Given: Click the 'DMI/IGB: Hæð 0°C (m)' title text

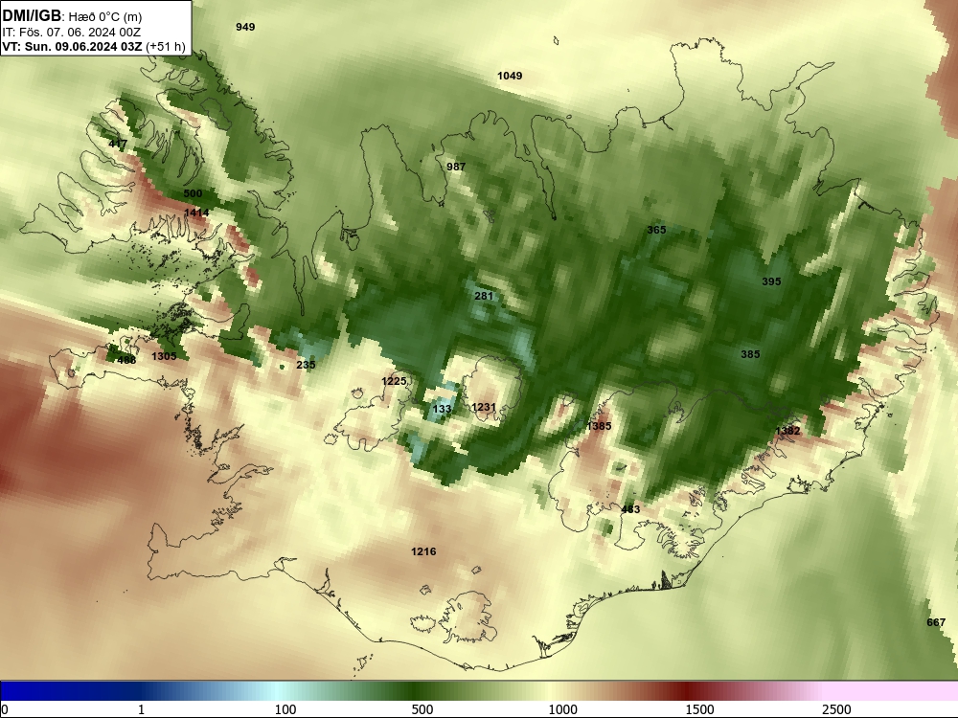Looking at the screenshot, I should click(72, 16).
